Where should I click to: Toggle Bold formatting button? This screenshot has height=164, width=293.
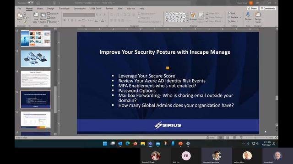(x=65, y=20)
